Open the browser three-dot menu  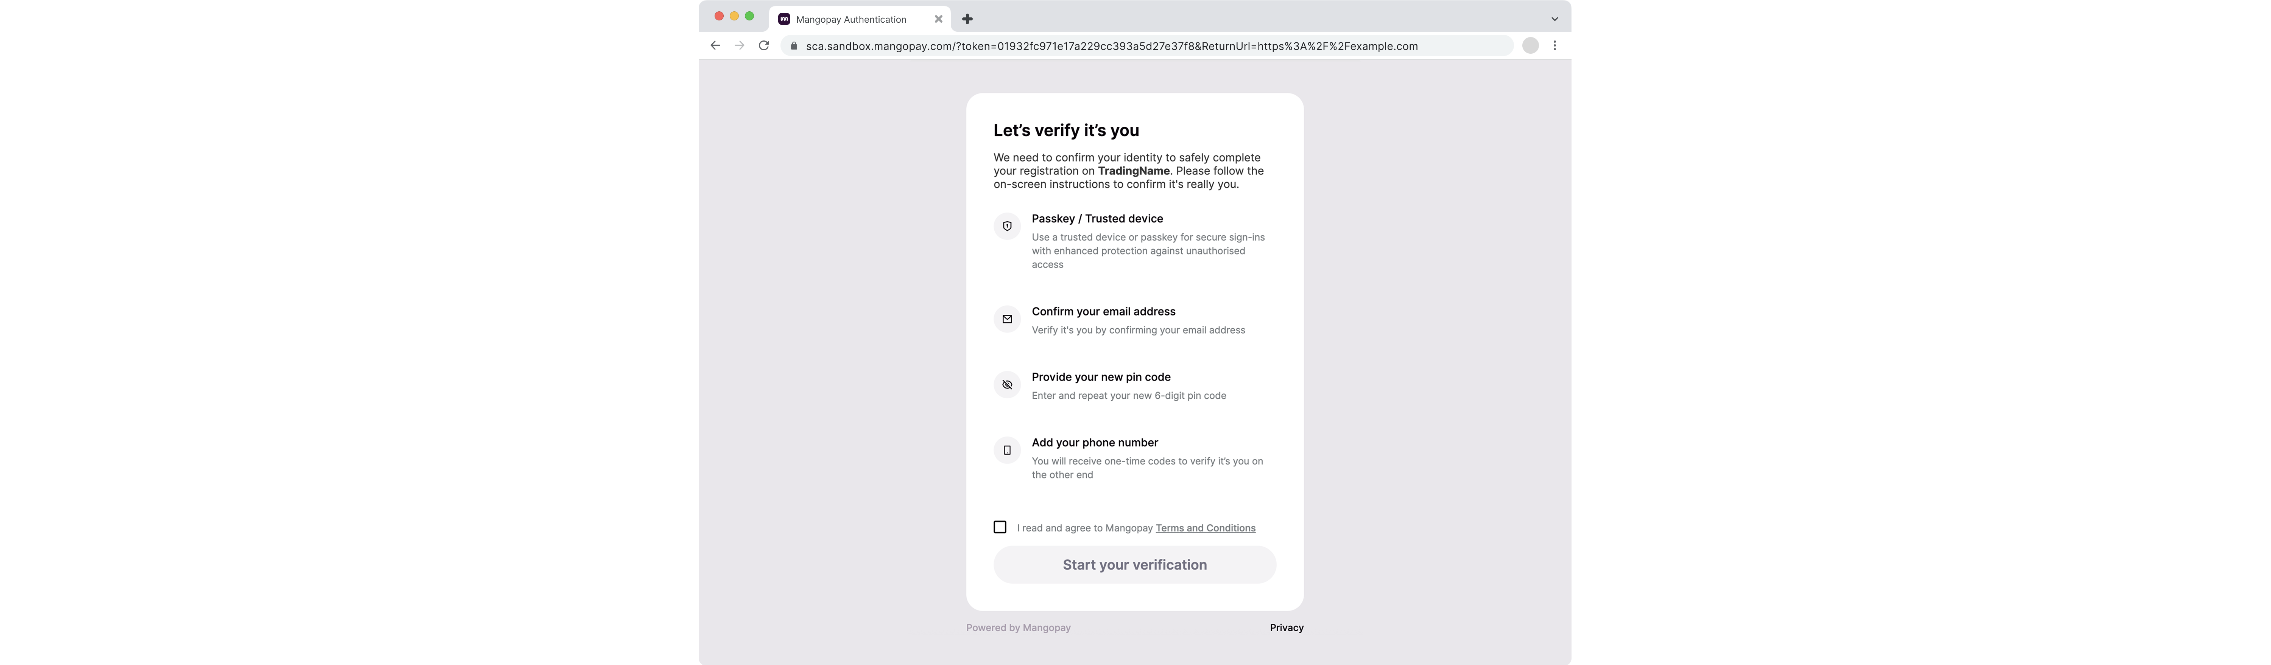[x=1554, y=46]
